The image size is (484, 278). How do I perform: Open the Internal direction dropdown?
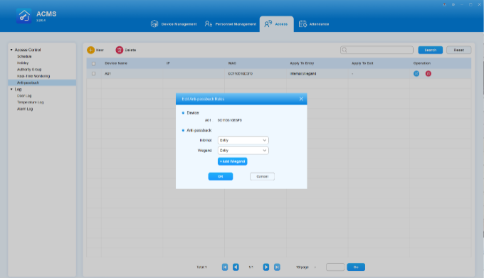[243, 140]
